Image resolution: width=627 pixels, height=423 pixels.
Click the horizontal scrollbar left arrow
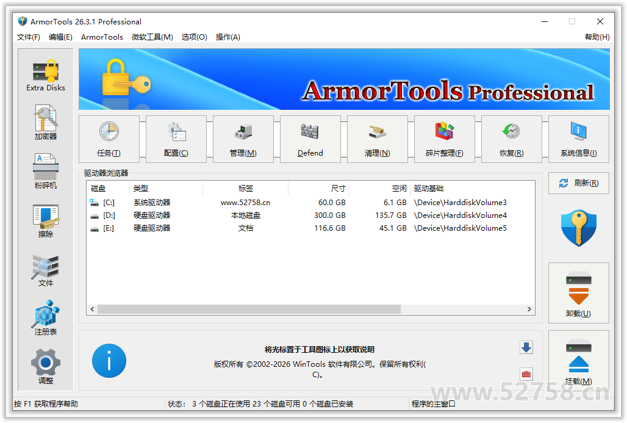pos(92,309)
